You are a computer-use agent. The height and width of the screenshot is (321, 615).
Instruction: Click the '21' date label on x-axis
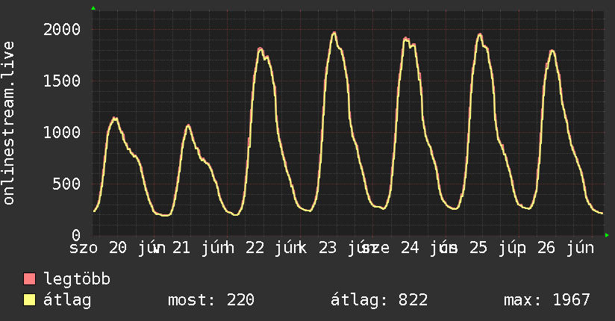(181, 248)
